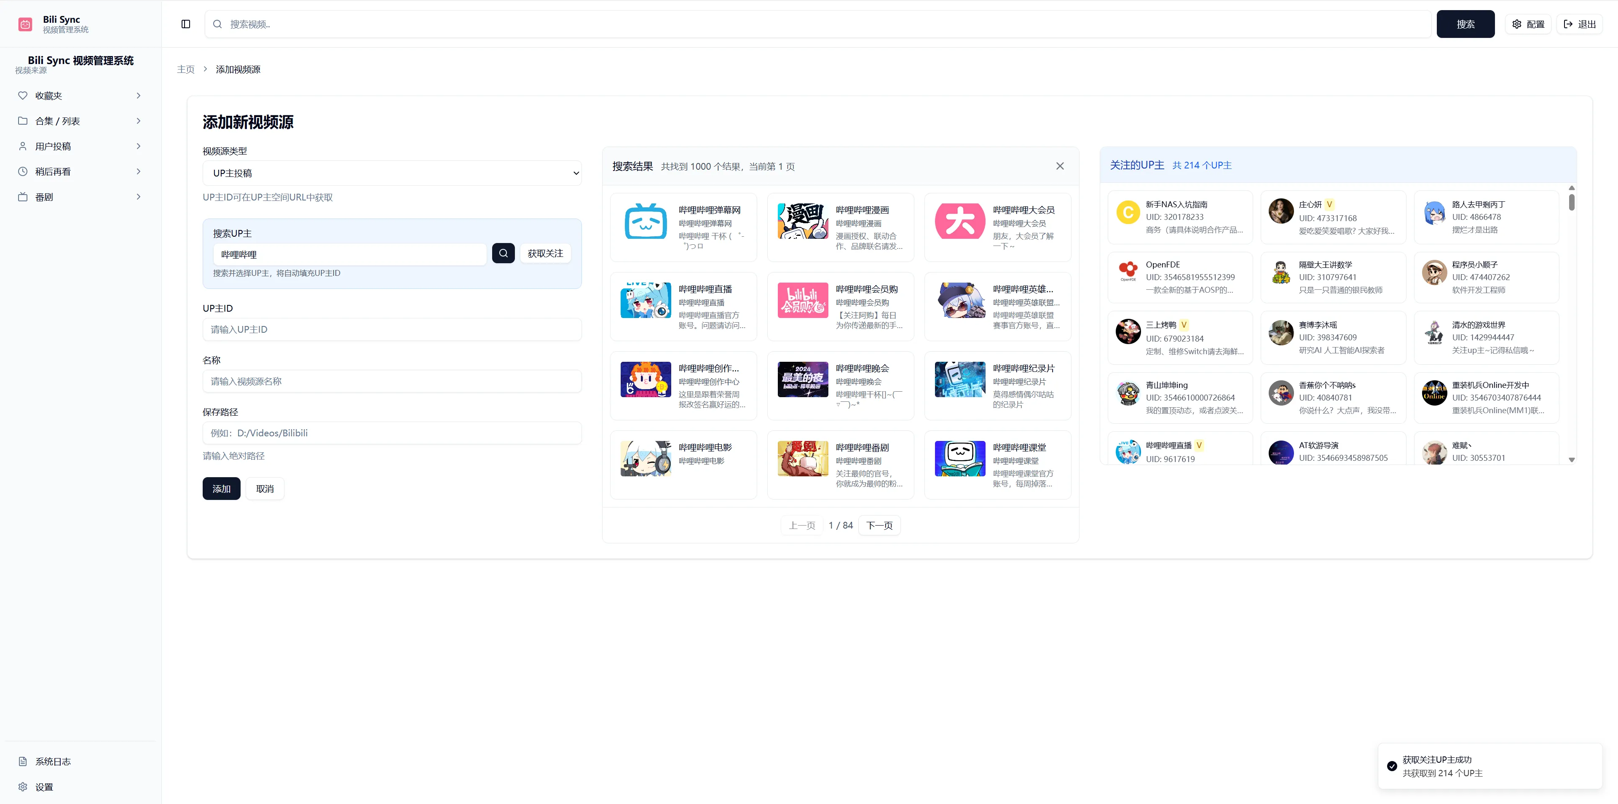Click the folder icon for 合集 / 列表

pyautogui.click(x=23, y=121)
